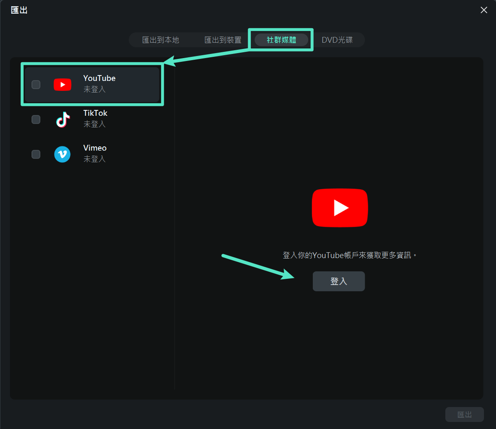496x429 pixels.
Task: Tick the Vimeo checkbox
Action: click(36, 154)
